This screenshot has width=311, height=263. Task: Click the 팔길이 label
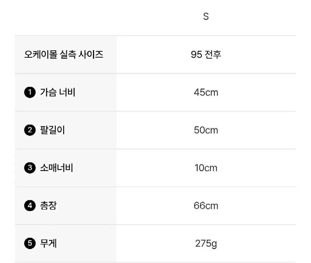(x=52, y=130)
